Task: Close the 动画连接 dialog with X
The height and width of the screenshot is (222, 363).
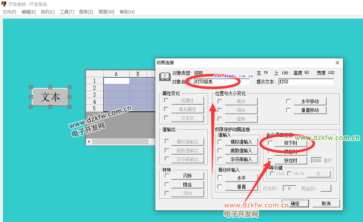Action: click(337, 63)
